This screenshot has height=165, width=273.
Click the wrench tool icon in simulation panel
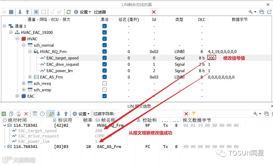(251, 12)
